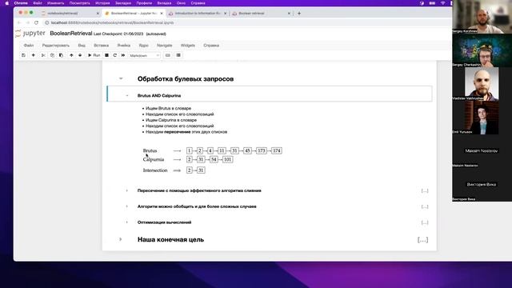This screenshot has width=512, height=288.
Task: Select Vladislav video thumbnail
Action: pyautogui.click(x=482, y=83)
